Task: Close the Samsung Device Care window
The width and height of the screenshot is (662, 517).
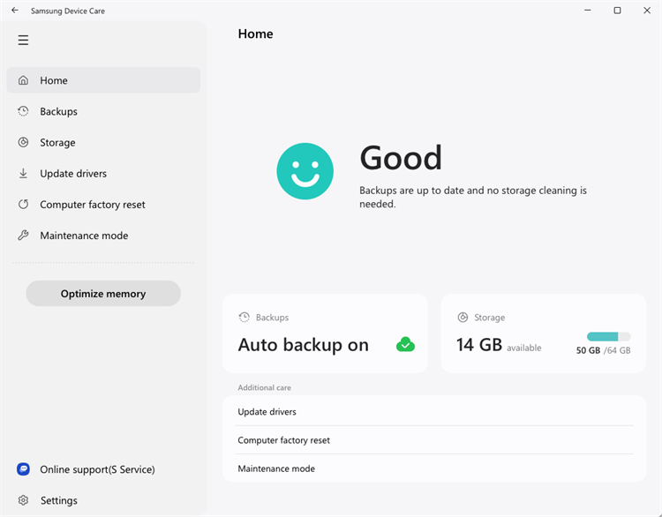Action: click(x=647, y=10)
